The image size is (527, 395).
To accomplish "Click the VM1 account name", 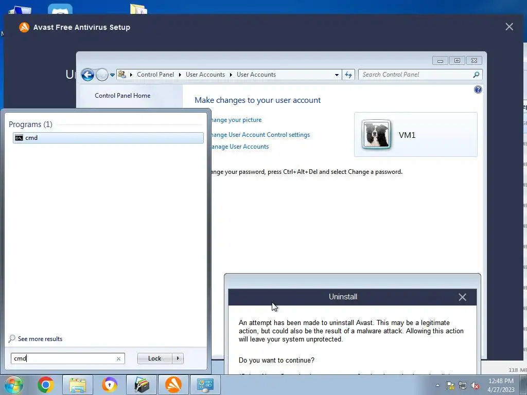I will click(407, 135).
